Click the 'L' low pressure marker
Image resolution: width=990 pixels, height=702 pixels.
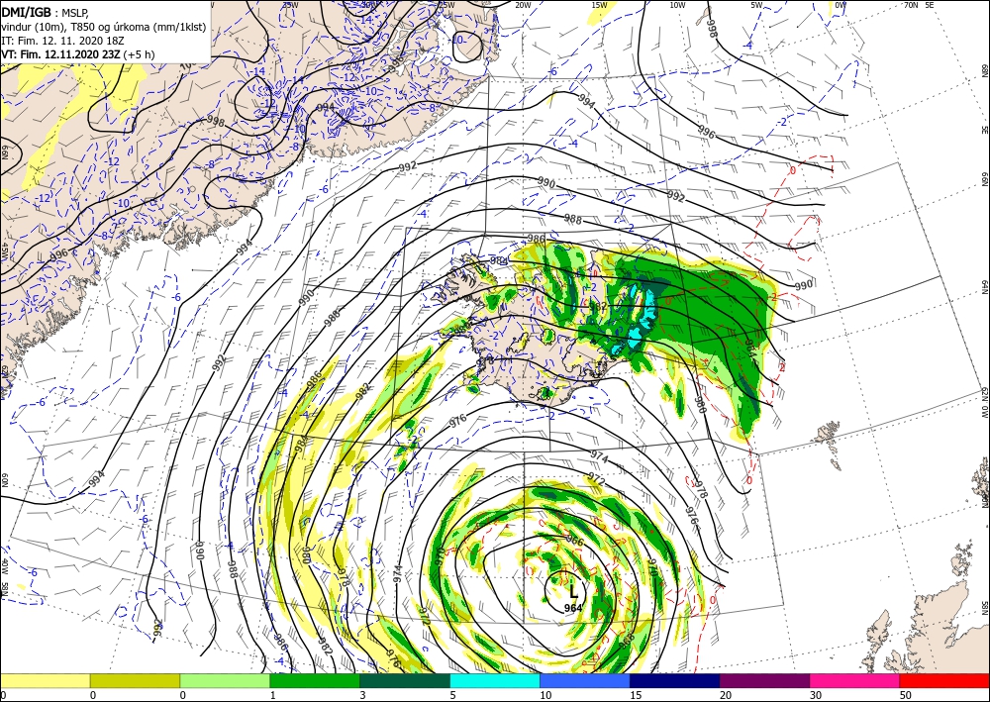(573, 592)
